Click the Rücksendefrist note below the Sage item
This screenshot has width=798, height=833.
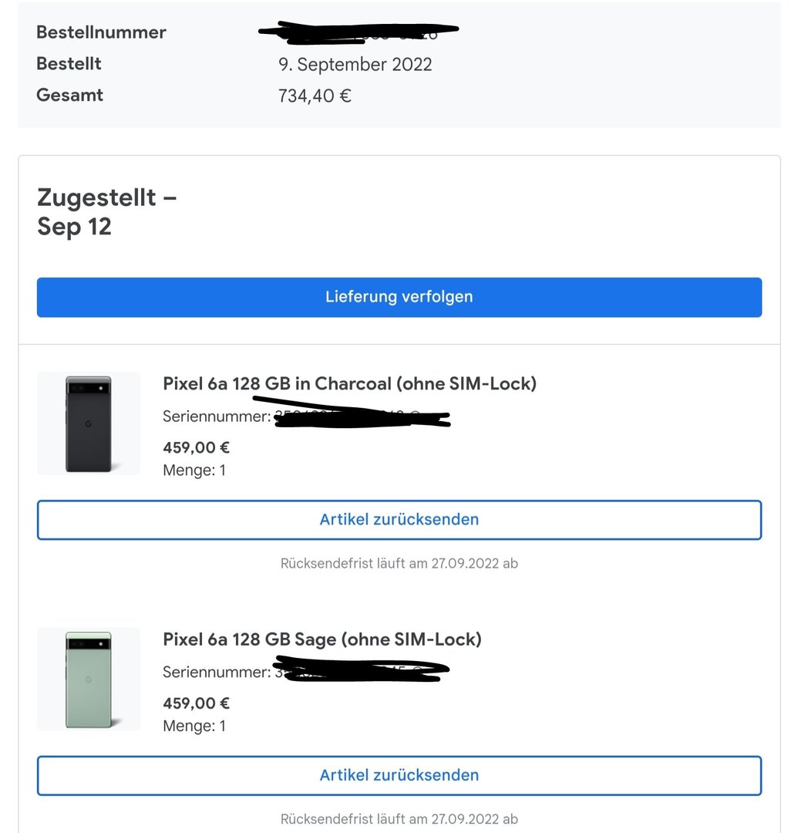pos(399,819)
